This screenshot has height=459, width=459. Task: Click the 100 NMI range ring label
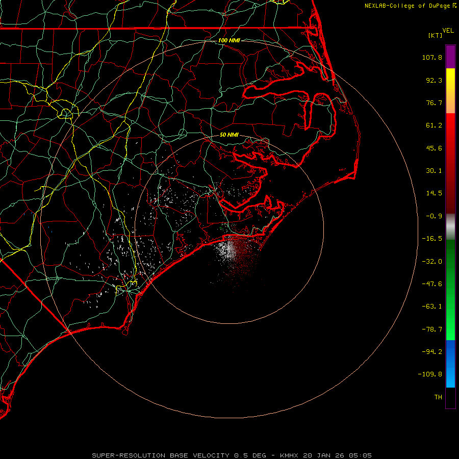(229, 40)
